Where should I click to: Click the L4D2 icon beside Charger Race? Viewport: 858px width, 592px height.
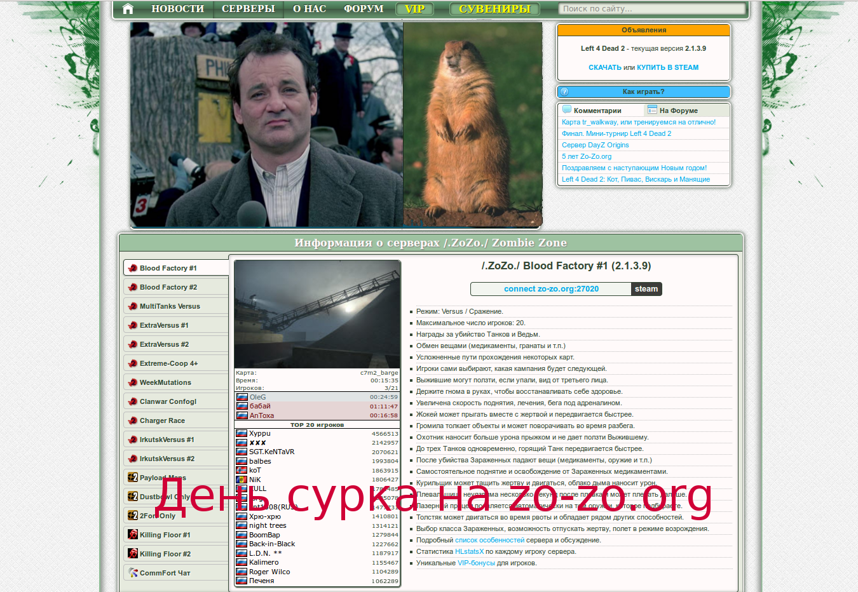[x=133, y=420]
